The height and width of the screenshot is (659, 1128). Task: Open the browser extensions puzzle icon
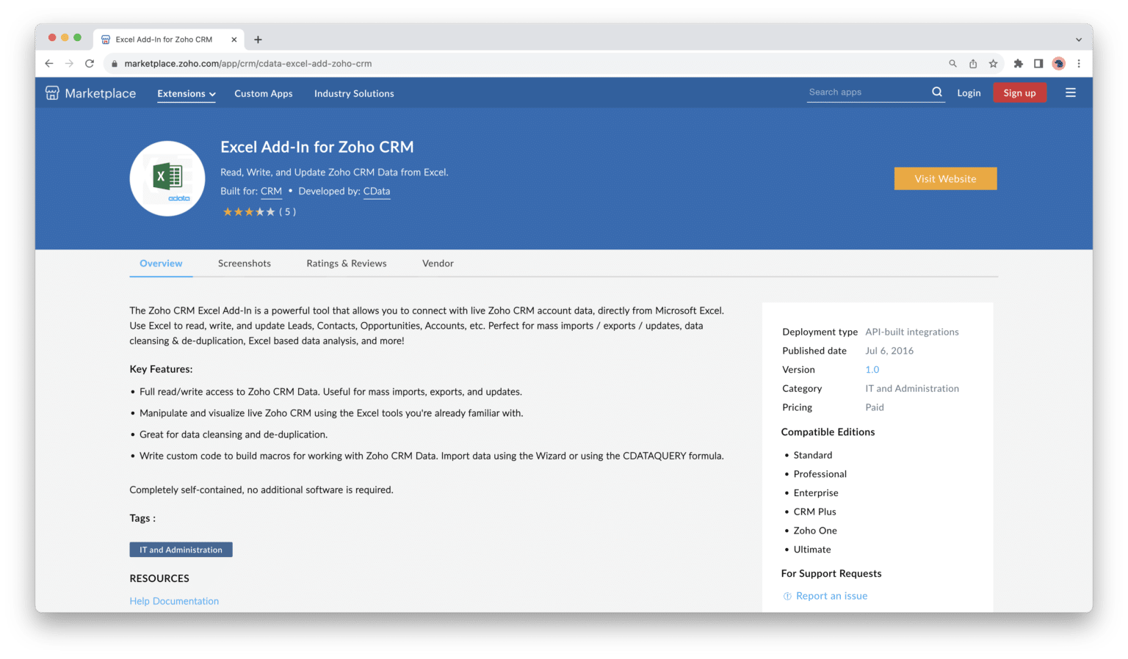[1018, 64]
